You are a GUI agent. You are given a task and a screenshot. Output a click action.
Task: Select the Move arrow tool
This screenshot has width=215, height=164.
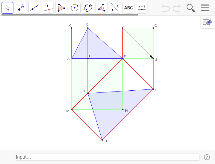[x=7, y=8]
